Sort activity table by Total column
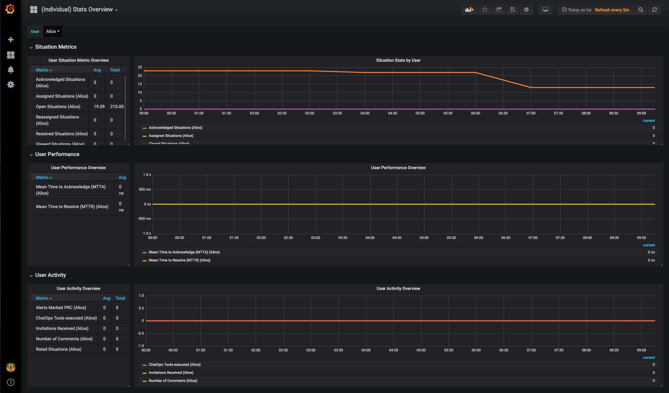This screenshot has width=669, height=393. (x=120, y=298)
